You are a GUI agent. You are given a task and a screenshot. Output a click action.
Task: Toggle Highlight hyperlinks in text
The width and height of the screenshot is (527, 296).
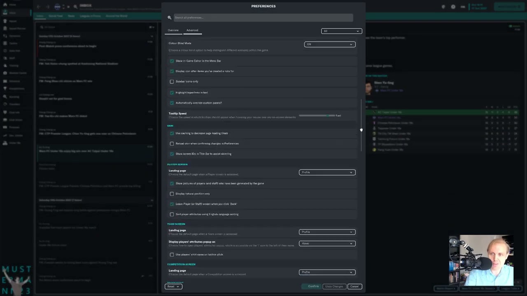[172, 92]
